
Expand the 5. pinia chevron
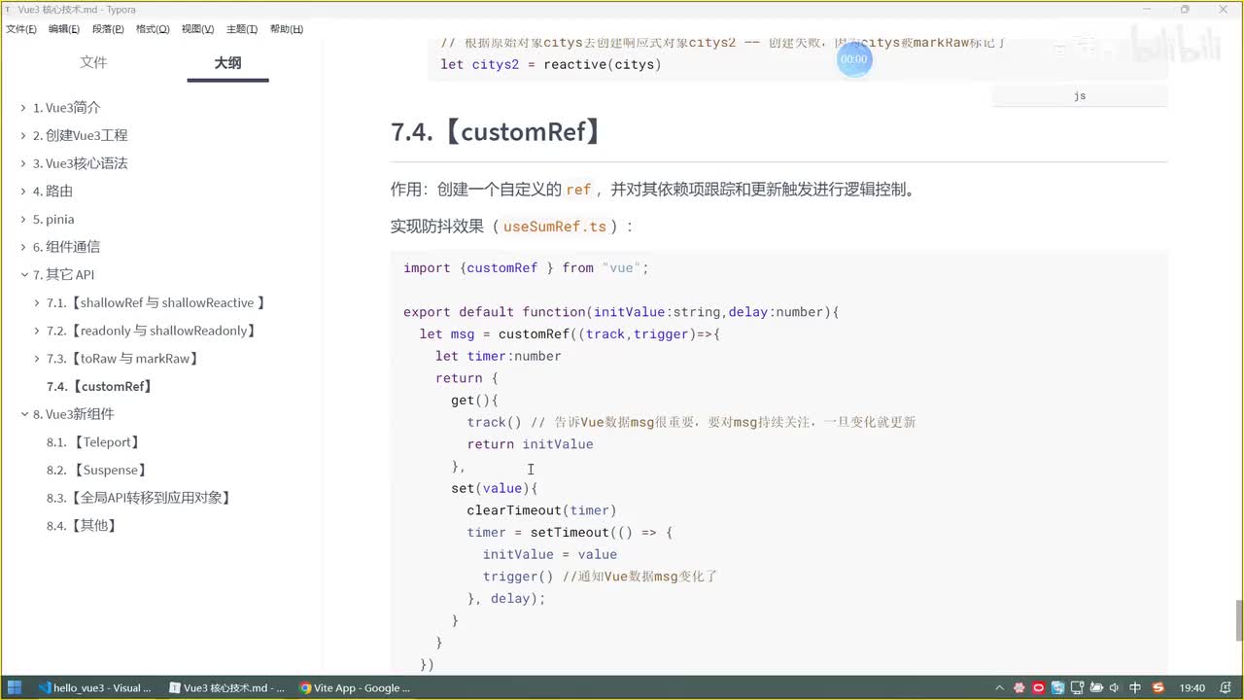pos(23,220)
